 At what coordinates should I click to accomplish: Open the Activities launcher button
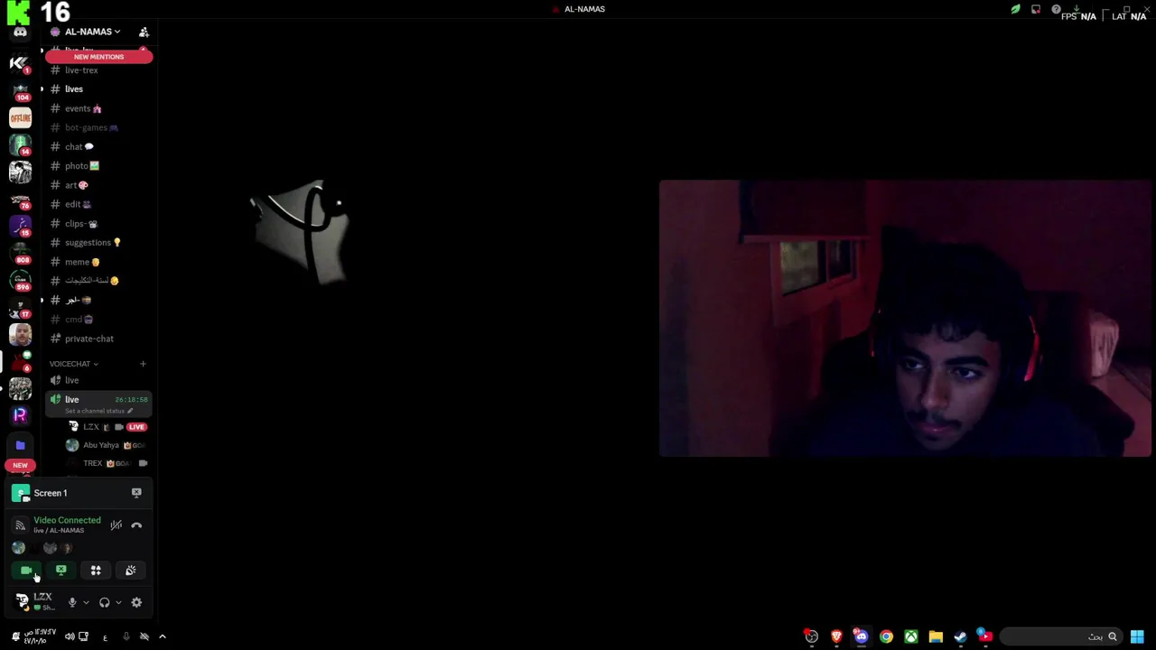coord(96,571)
